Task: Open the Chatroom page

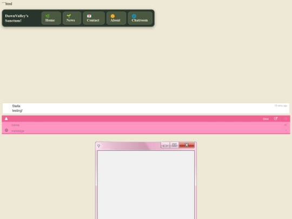Action: pos(140,18)
